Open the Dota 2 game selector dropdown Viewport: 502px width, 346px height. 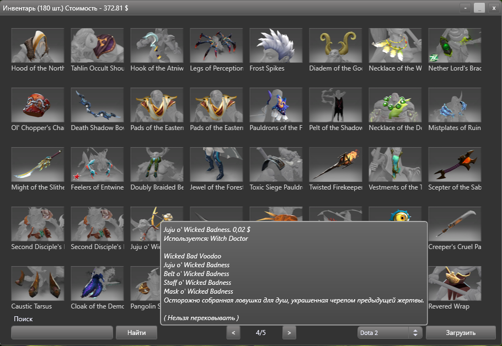(389, 333)
